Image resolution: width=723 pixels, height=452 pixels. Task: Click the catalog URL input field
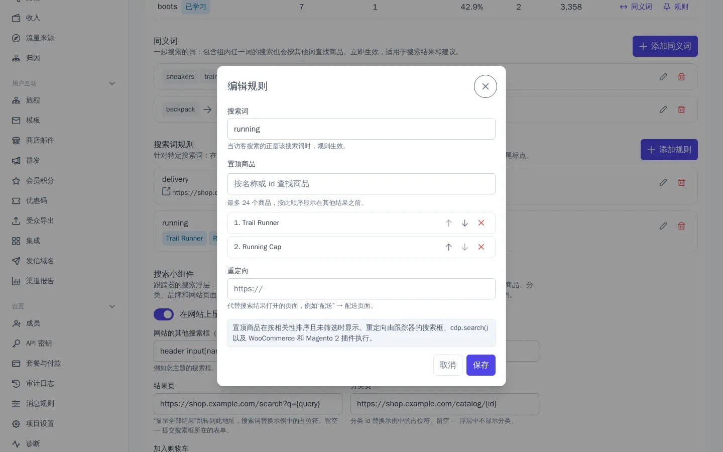tap(445, 404)
